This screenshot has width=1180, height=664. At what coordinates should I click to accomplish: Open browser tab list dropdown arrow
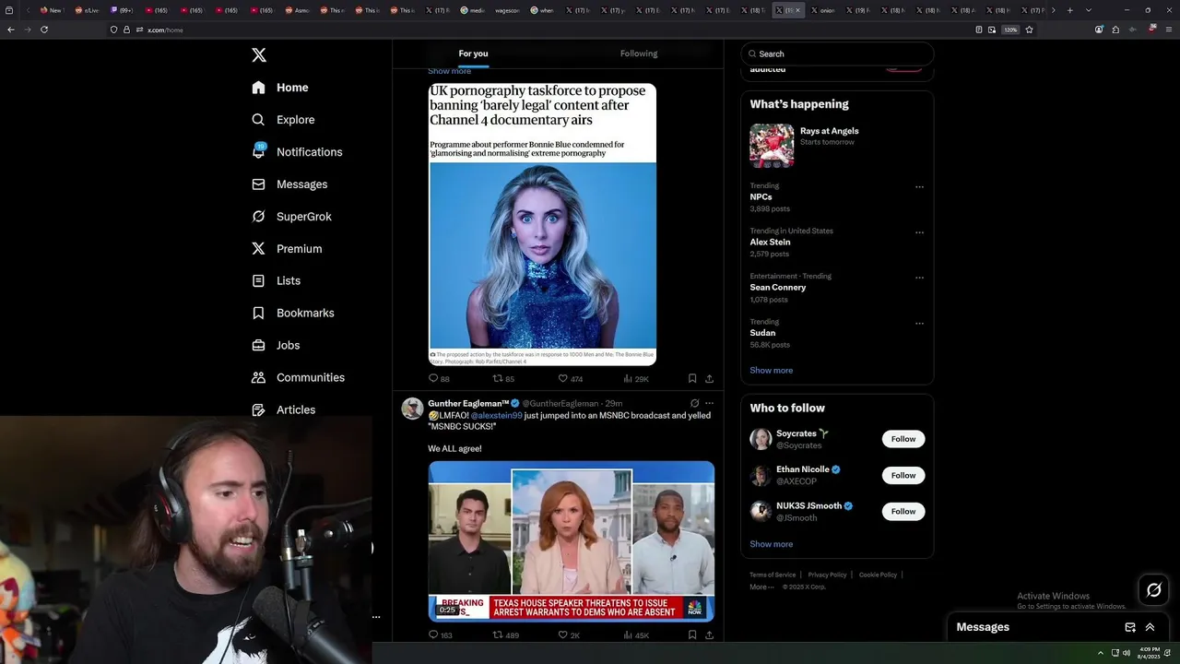1089,10
